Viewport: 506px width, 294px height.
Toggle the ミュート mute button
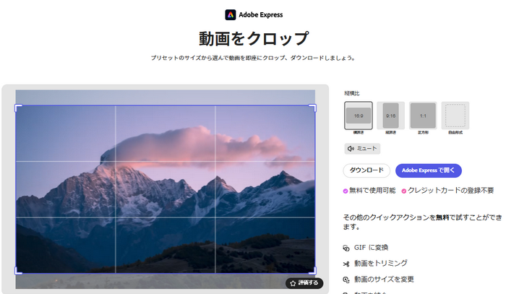[362, 149]
